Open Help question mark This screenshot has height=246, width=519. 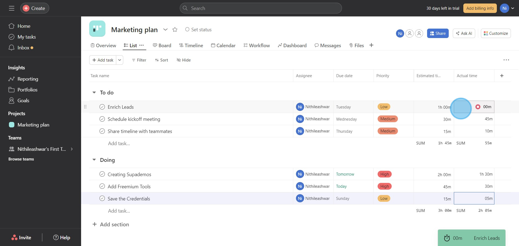(56, 238)
